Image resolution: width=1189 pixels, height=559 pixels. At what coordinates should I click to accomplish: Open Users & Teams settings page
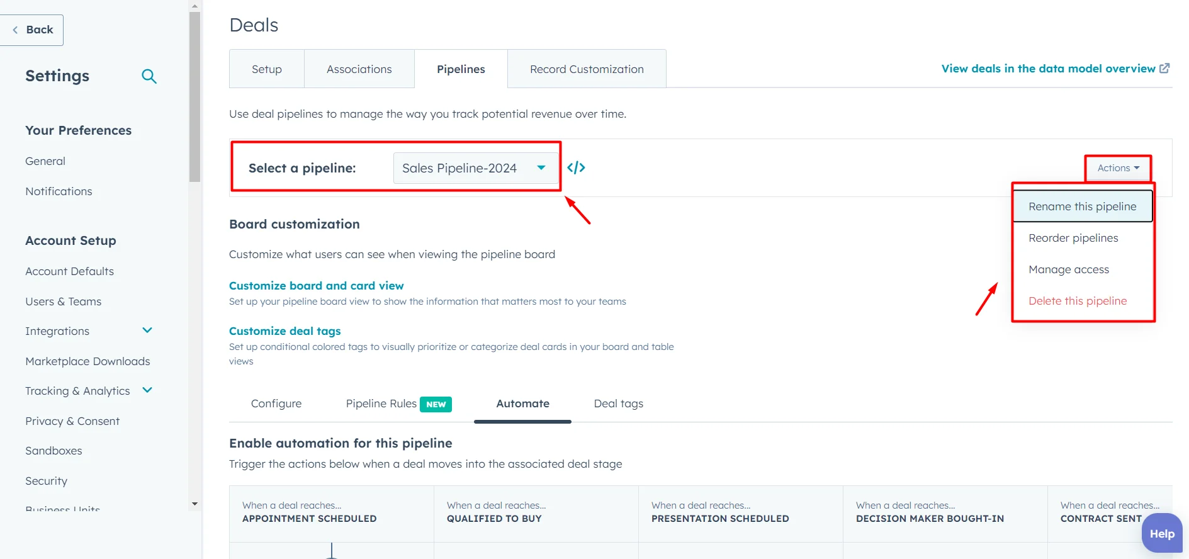click(x=63, y=302)
